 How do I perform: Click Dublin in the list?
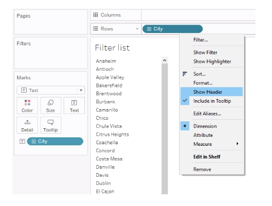(x=103, y=183)
